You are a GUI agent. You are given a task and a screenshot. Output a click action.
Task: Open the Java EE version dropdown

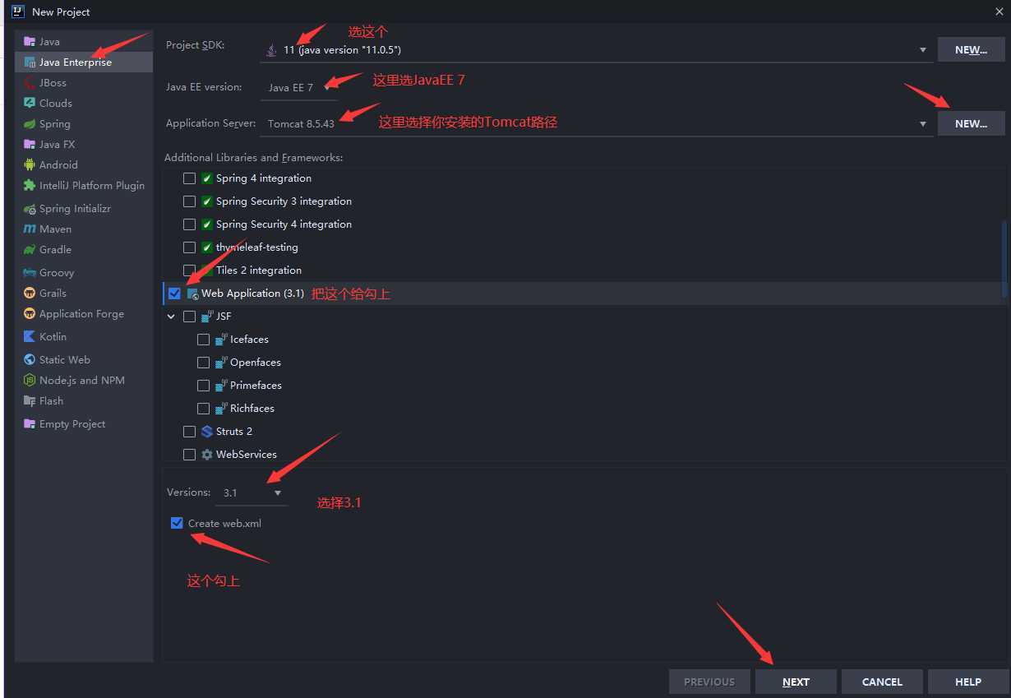[299, 87]
